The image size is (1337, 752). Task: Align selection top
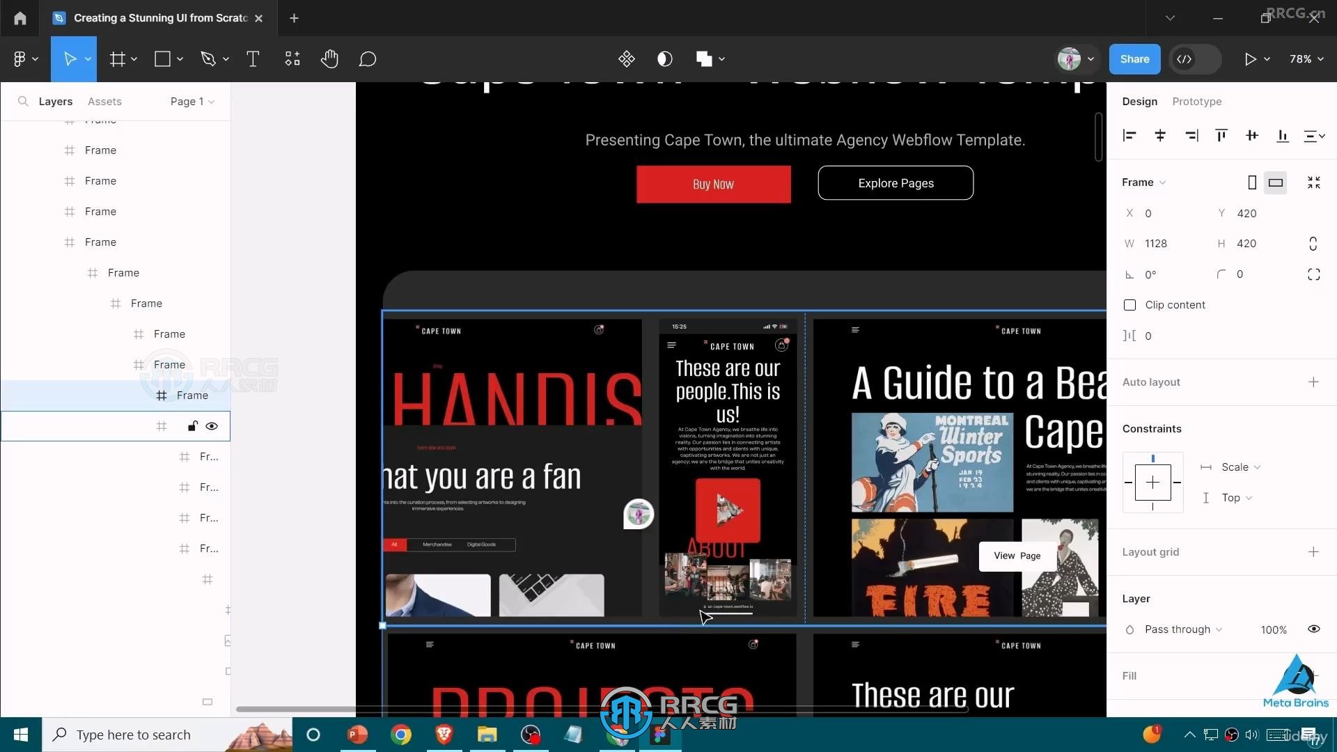1221,136
